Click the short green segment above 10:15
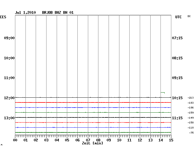195x148 pixels. pos(163,93)
